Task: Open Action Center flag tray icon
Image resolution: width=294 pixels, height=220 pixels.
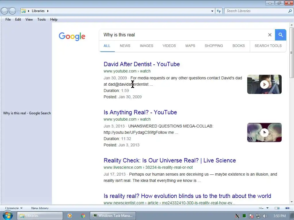Action: click(251, 216)
